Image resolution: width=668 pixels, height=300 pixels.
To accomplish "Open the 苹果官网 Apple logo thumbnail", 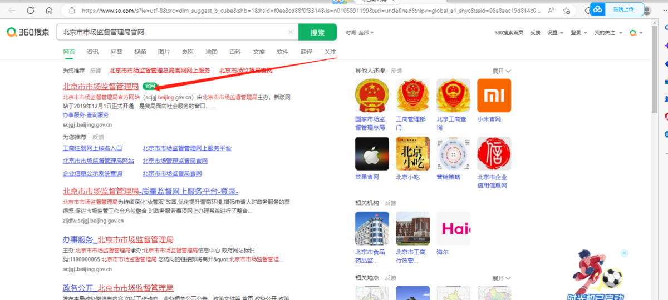I will (371, 154).
